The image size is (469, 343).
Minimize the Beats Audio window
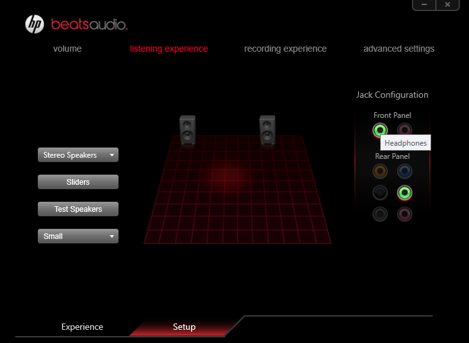tap(424, 5)
